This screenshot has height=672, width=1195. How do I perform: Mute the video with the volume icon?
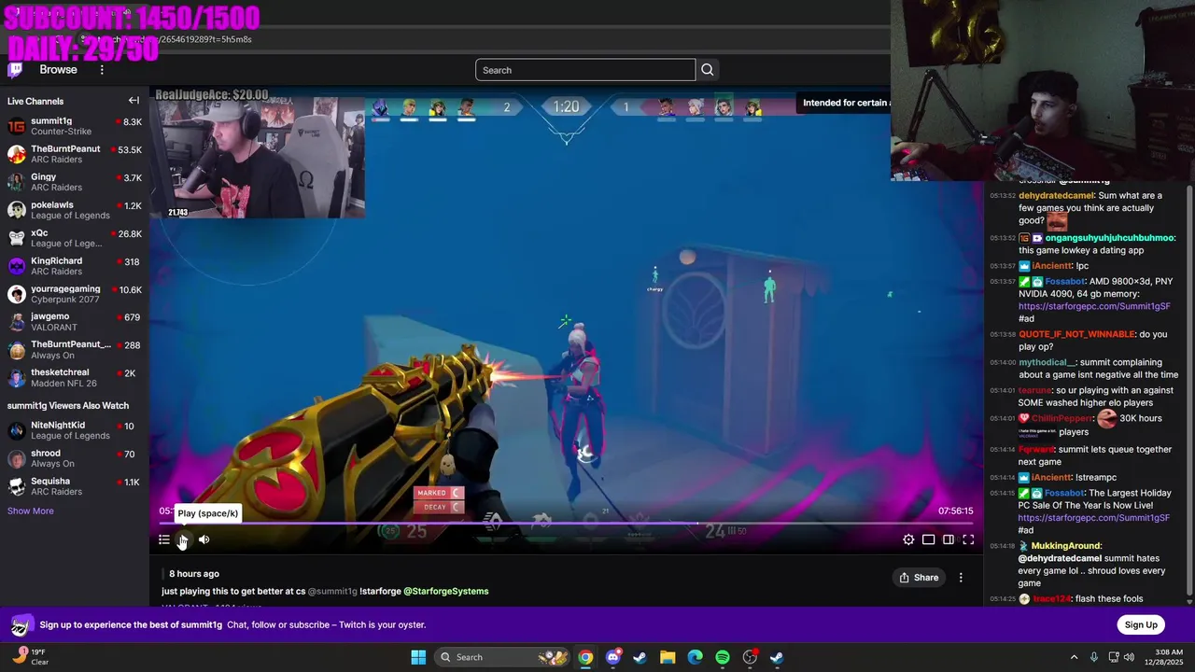pyautogui.click(x=204, y=539)
